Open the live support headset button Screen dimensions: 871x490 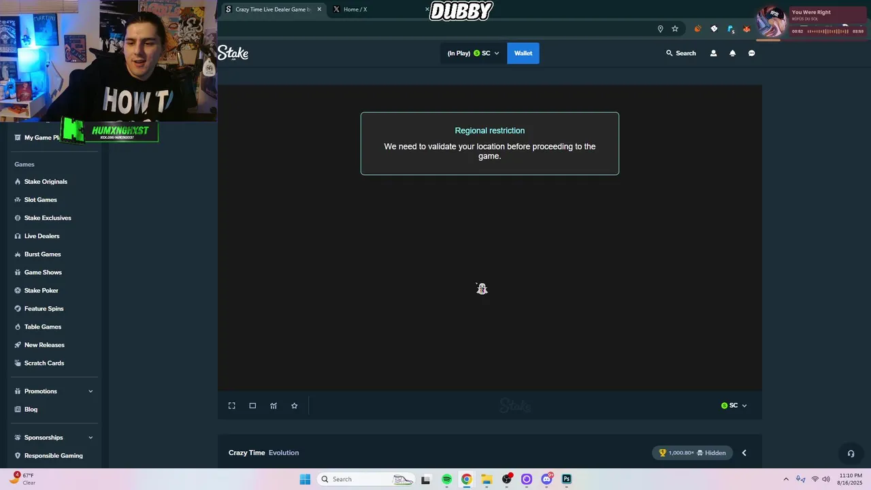[x=851, y=454]
